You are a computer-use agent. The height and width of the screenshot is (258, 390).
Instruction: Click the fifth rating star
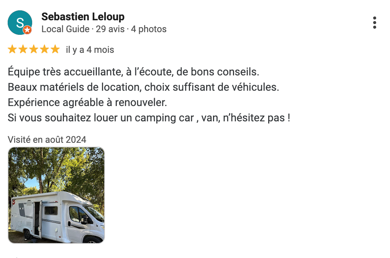(x=56, y=49)
